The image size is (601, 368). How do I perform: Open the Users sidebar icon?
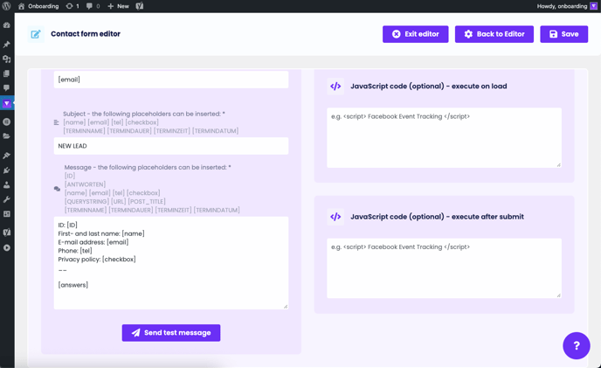click(x=6, y=185)
